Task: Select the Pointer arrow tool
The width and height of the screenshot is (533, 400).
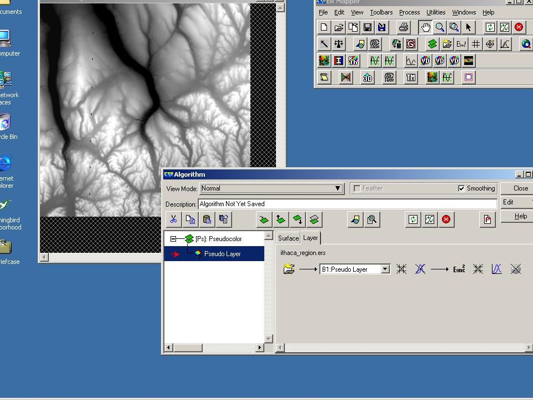Action: [x=469, y=27]
